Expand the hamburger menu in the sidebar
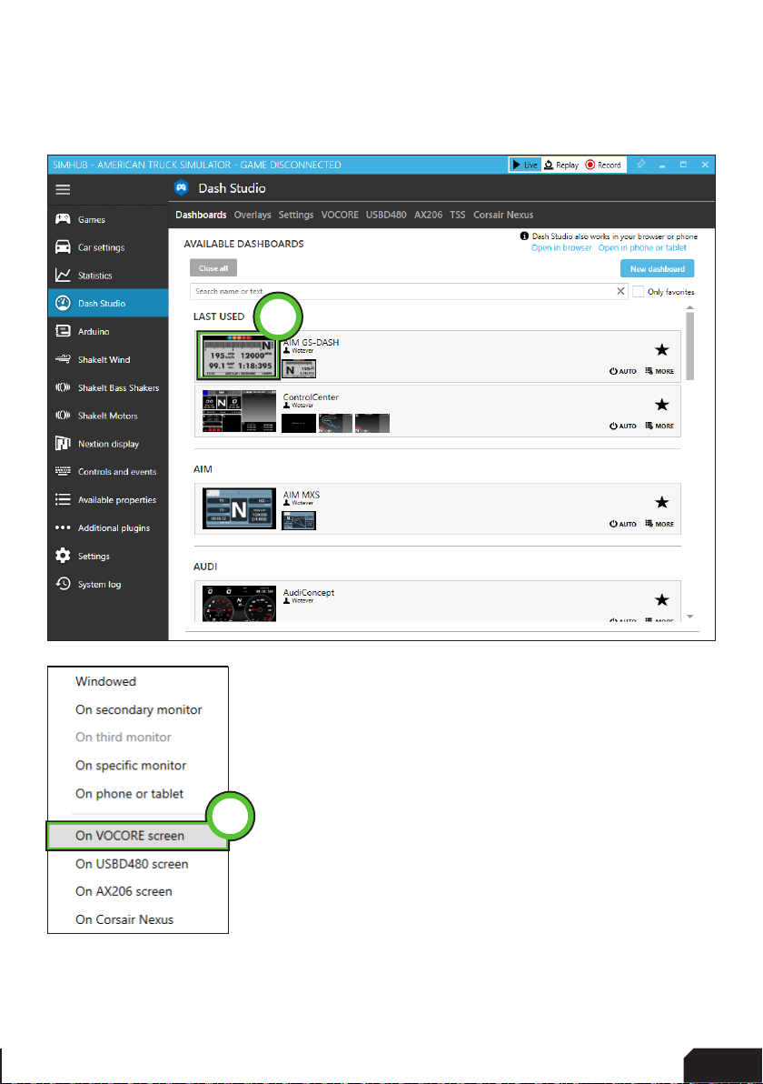Image resolution: width=763 pixels, height=1084 pixels. pyautogui.click(x=63, y=189)
